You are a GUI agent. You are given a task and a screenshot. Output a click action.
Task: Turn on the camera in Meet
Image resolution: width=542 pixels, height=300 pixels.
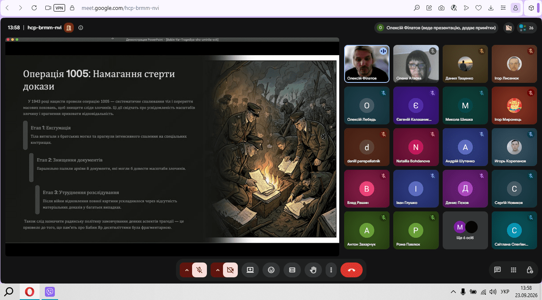(230, 270)
